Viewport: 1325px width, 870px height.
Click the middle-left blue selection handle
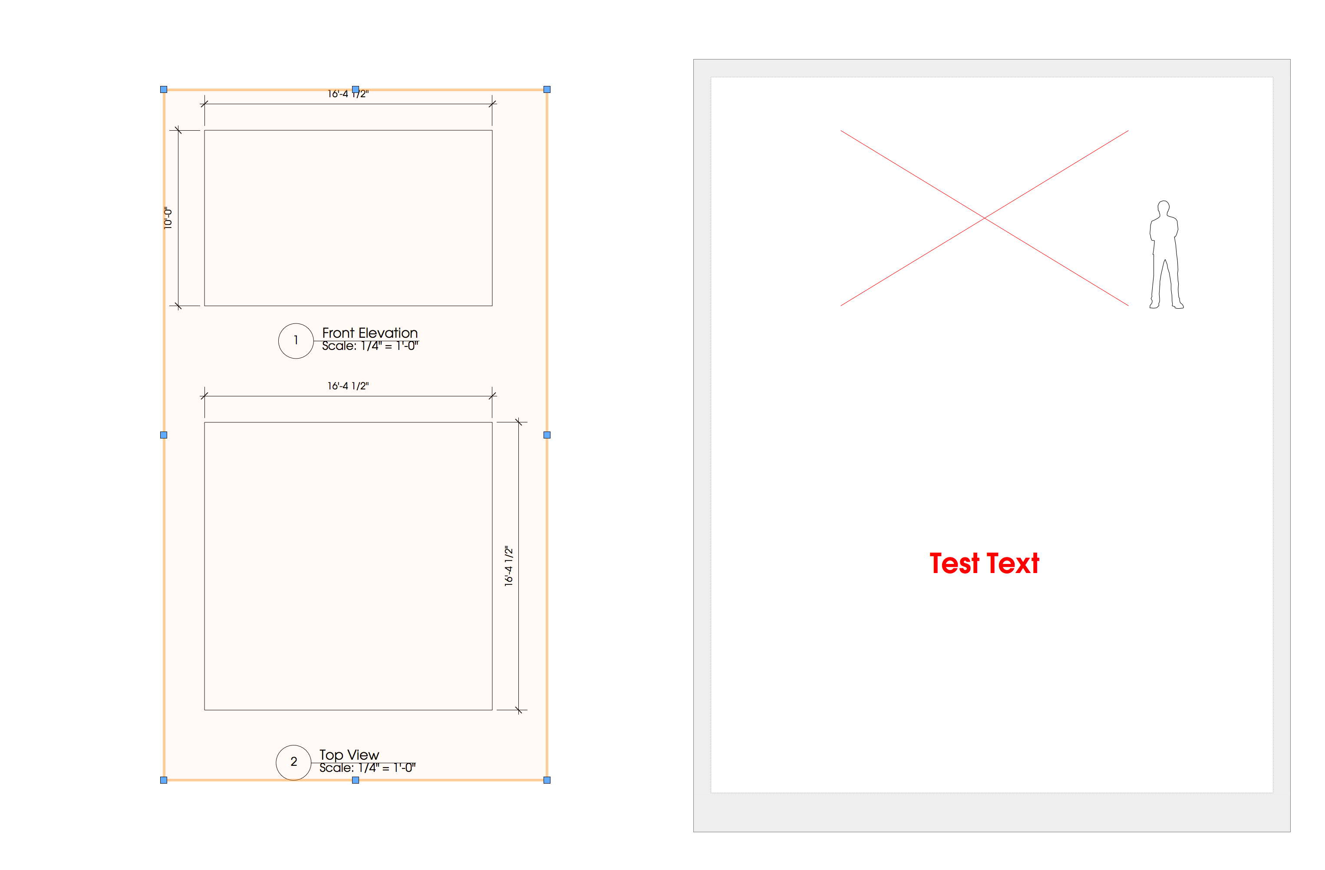[164, 435]
